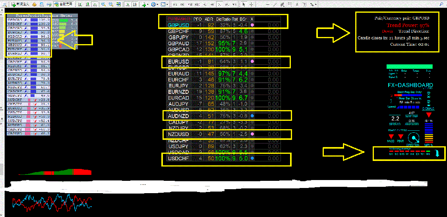The height and width of the screenshot is (217, 447).
Task: Click the 2.2 SPREAD value
Action: point(395,118)
